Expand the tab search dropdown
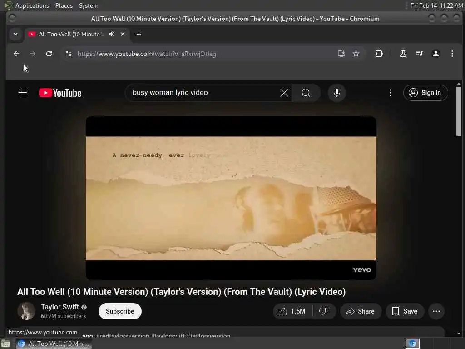 15,34
